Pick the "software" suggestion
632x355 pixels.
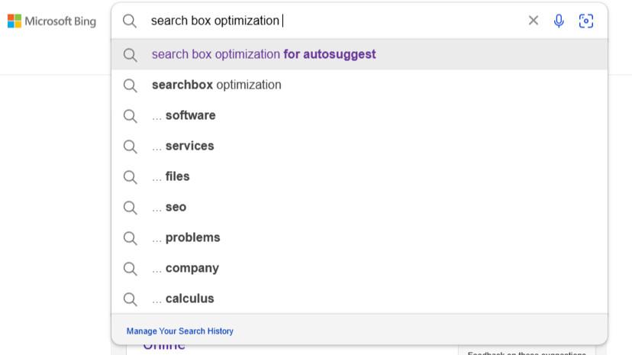[x=190, y=115]
